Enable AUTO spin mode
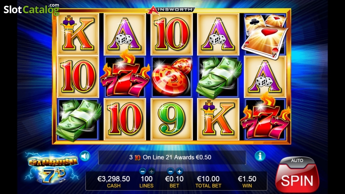345x194 pixels. tap(297, 161)
